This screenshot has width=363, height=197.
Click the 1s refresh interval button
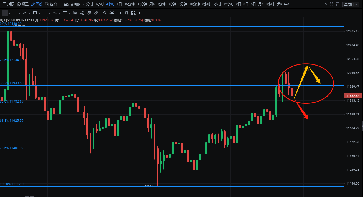325,4
